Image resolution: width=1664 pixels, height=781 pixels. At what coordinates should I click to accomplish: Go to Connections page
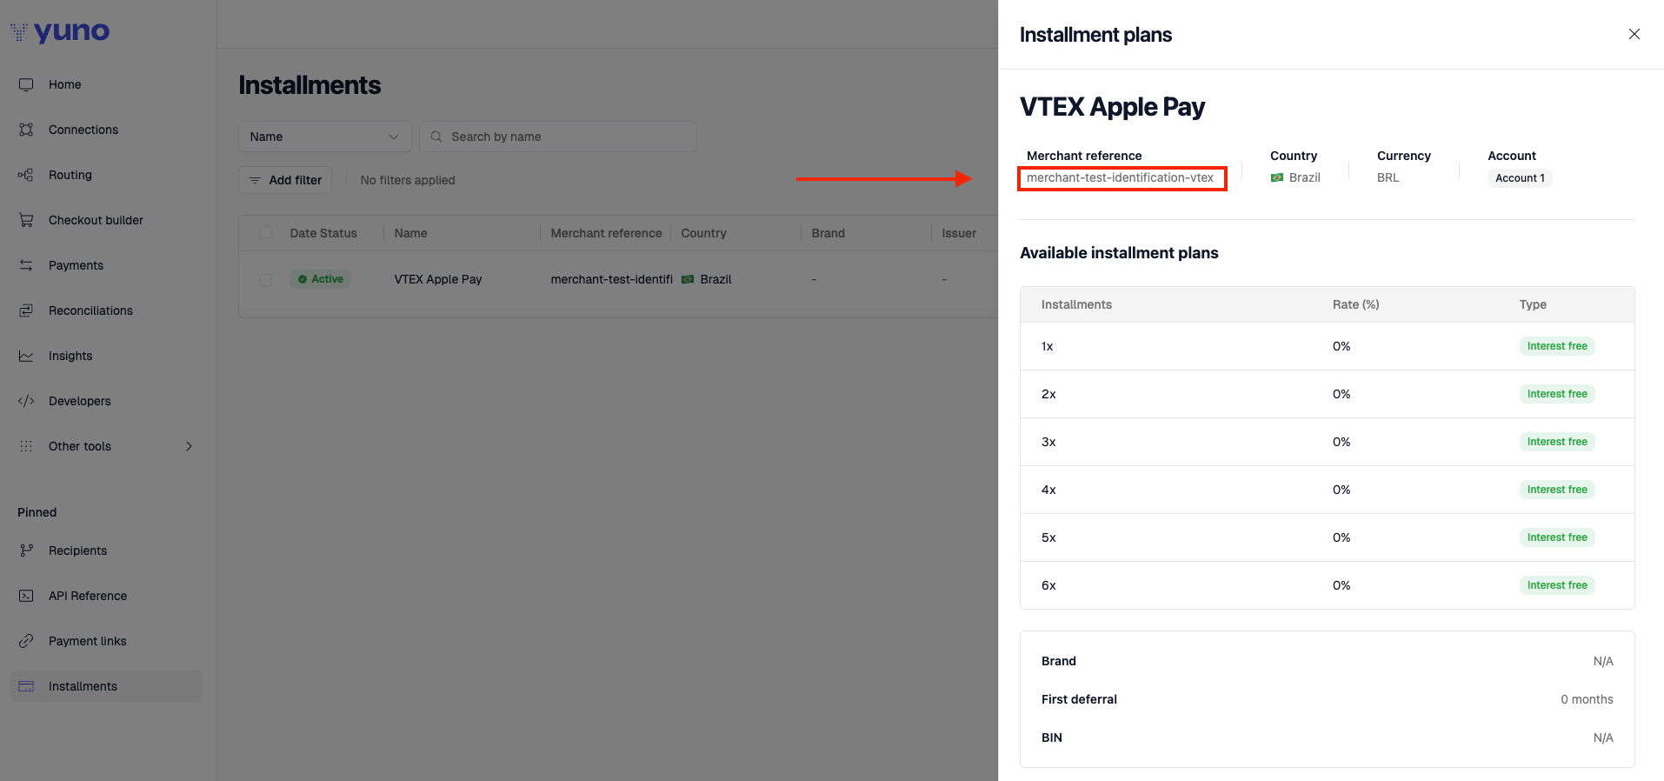[83, 130]
